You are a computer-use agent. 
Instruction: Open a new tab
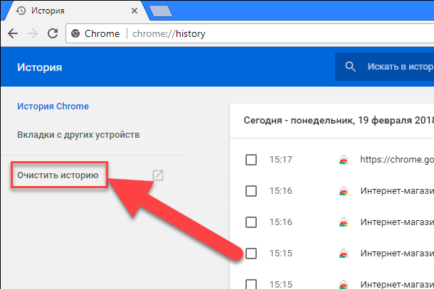(x=161, y=11)
